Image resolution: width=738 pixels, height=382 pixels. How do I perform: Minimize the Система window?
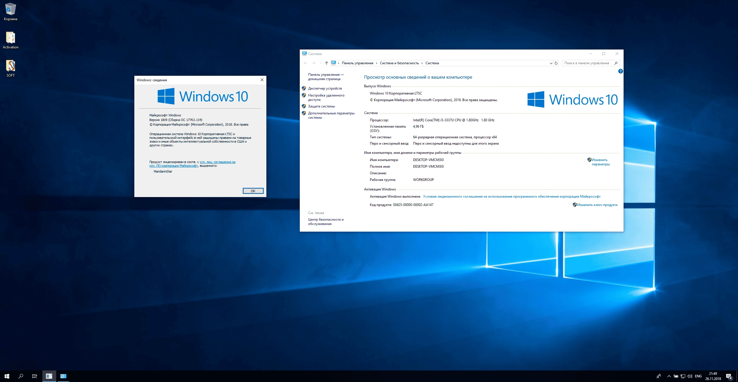[x=590, y=54]
